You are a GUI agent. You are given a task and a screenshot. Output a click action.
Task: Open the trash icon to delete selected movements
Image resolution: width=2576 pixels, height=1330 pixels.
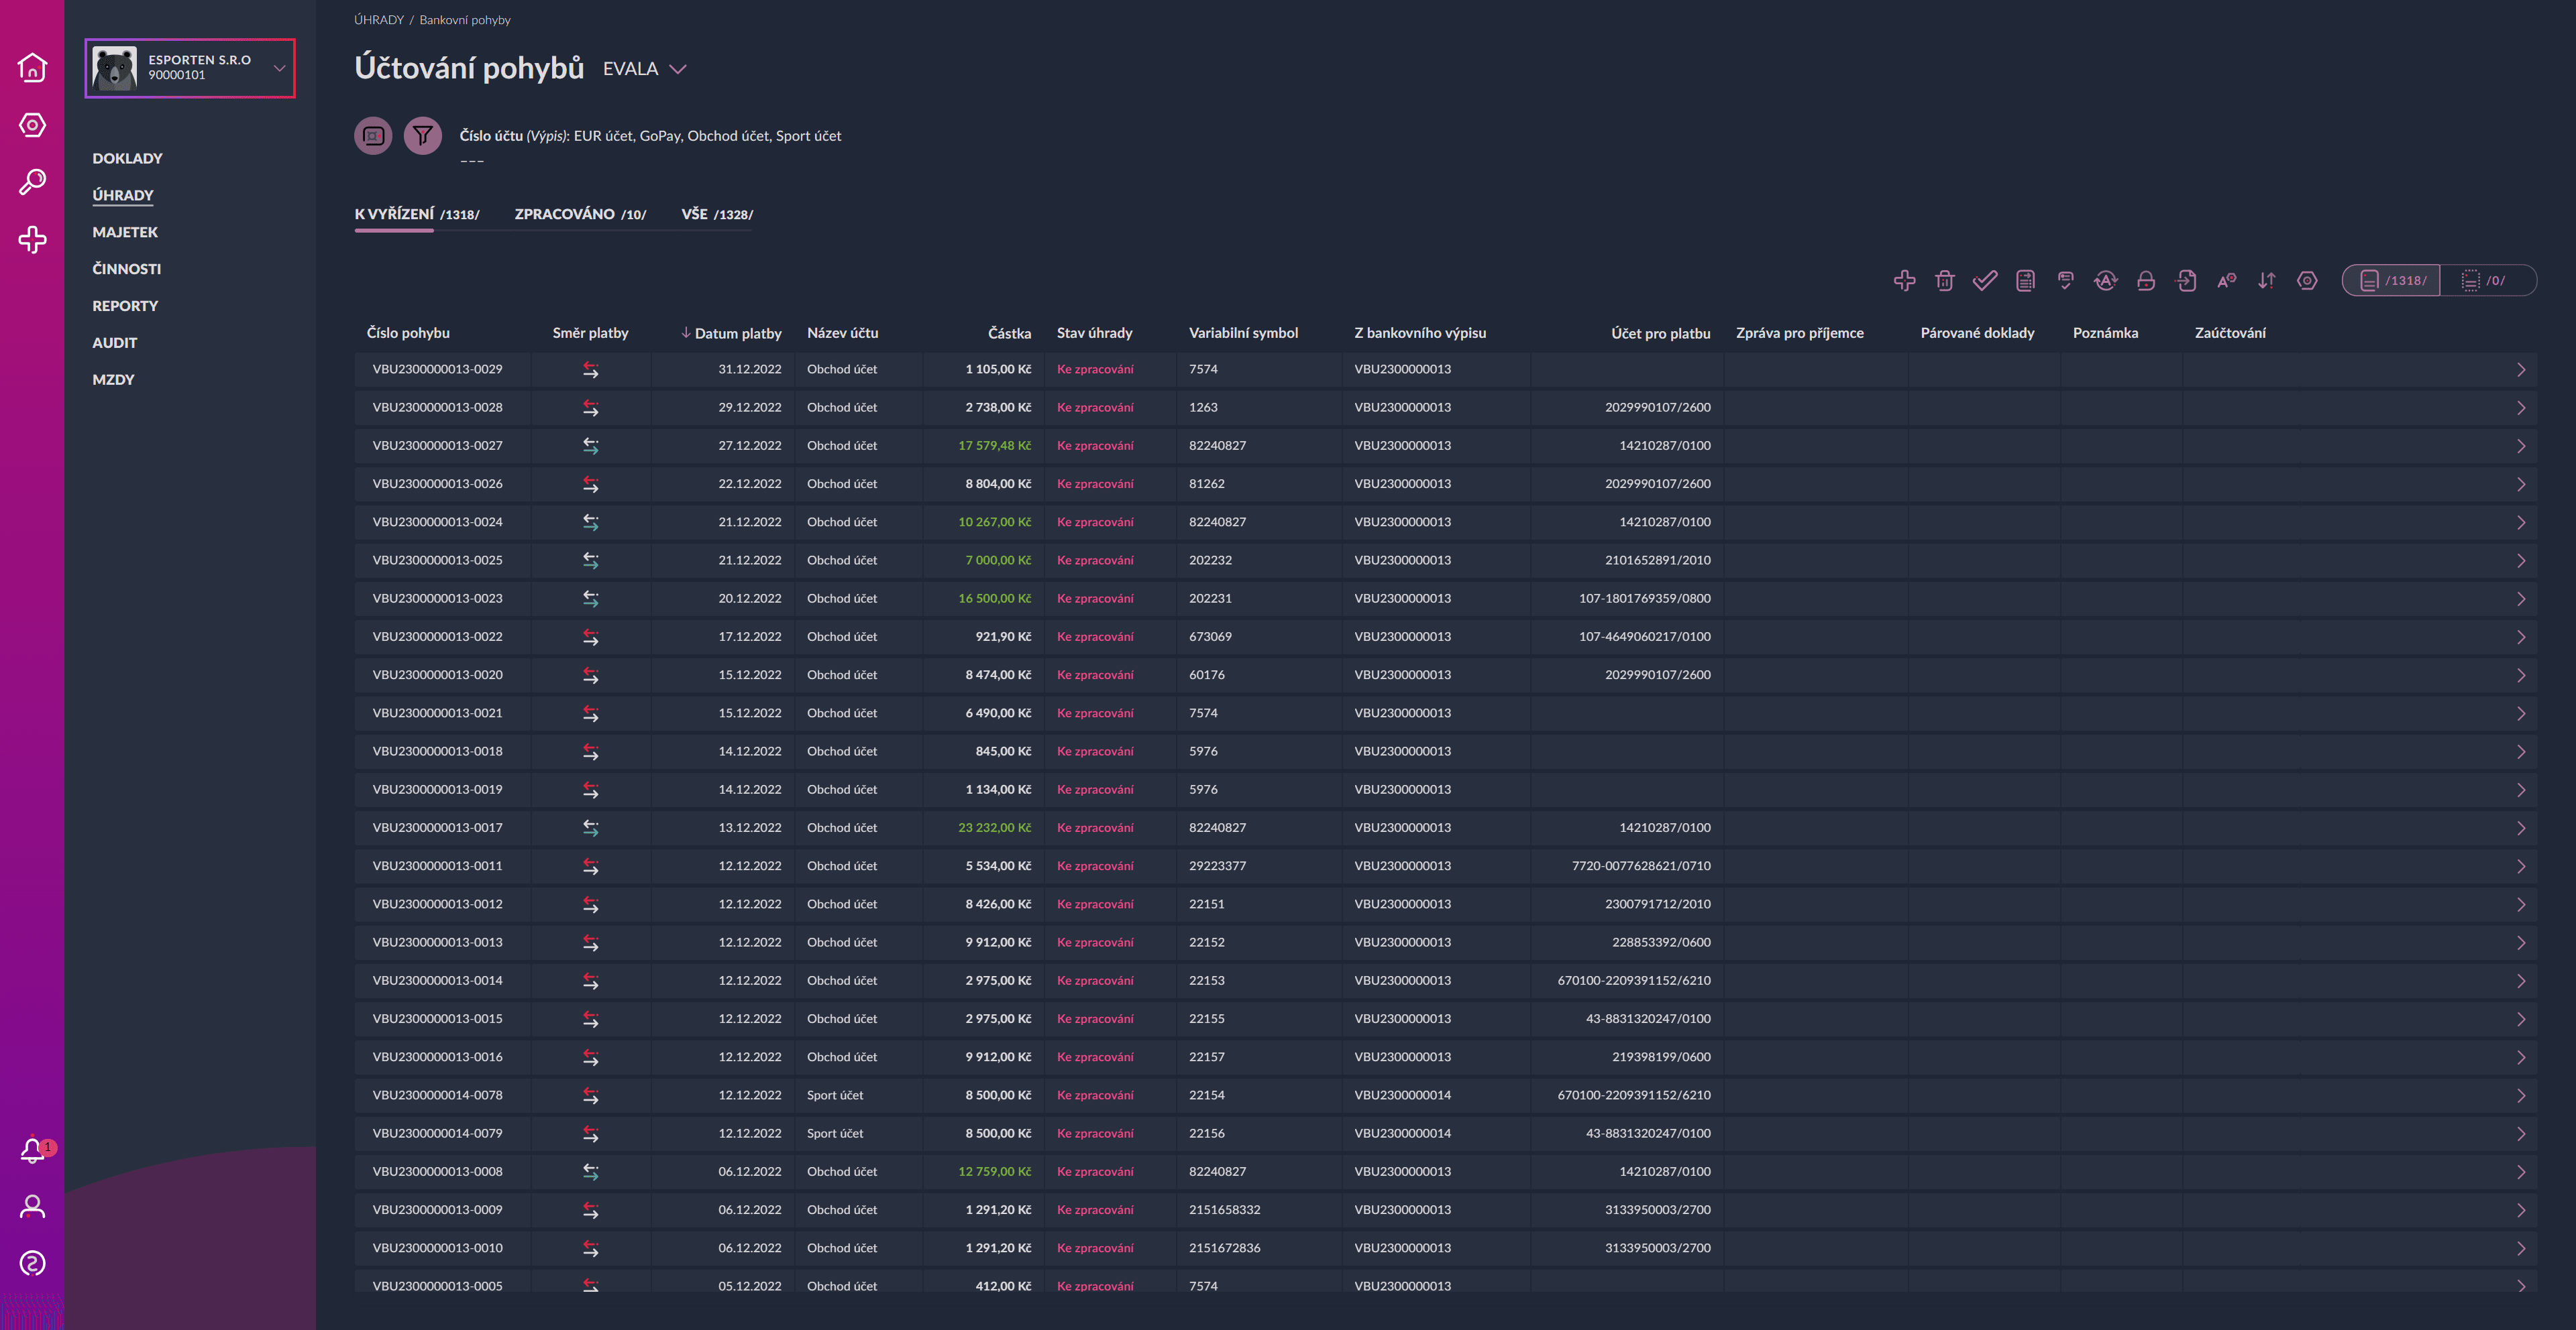point(1944,281)
